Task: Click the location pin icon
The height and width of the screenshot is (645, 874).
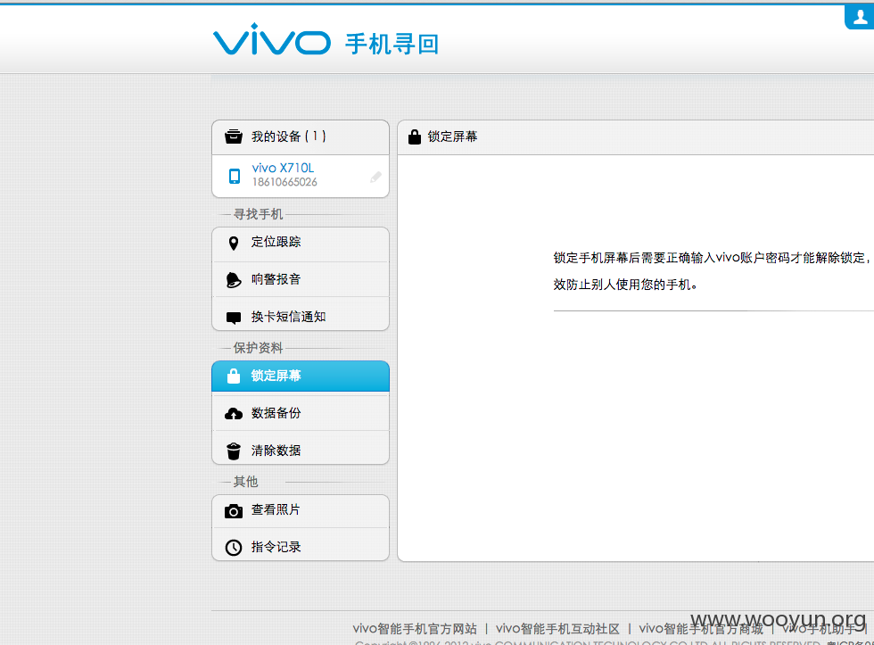Action: click(x=234, y=243)
